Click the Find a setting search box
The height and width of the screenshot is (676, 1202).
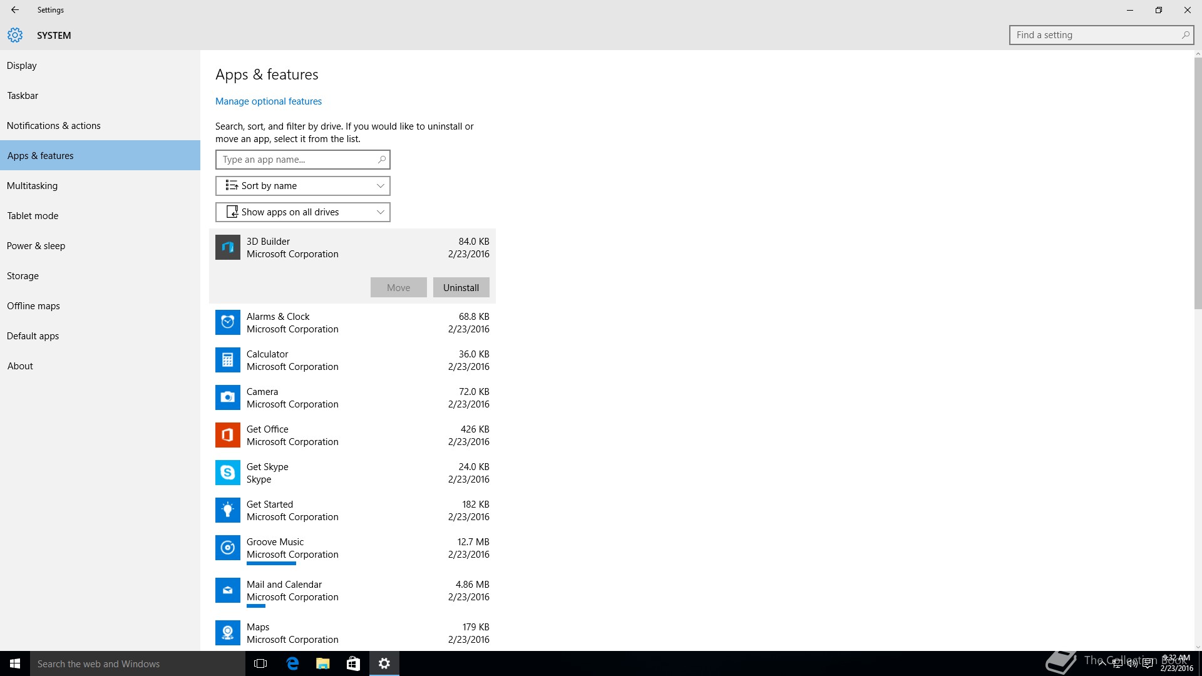click(1101, 35)
